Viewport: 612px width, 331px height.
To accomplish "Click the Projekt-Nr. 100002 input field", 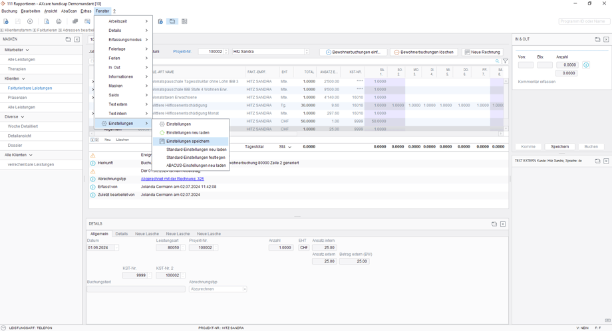I will pos(211,52).
